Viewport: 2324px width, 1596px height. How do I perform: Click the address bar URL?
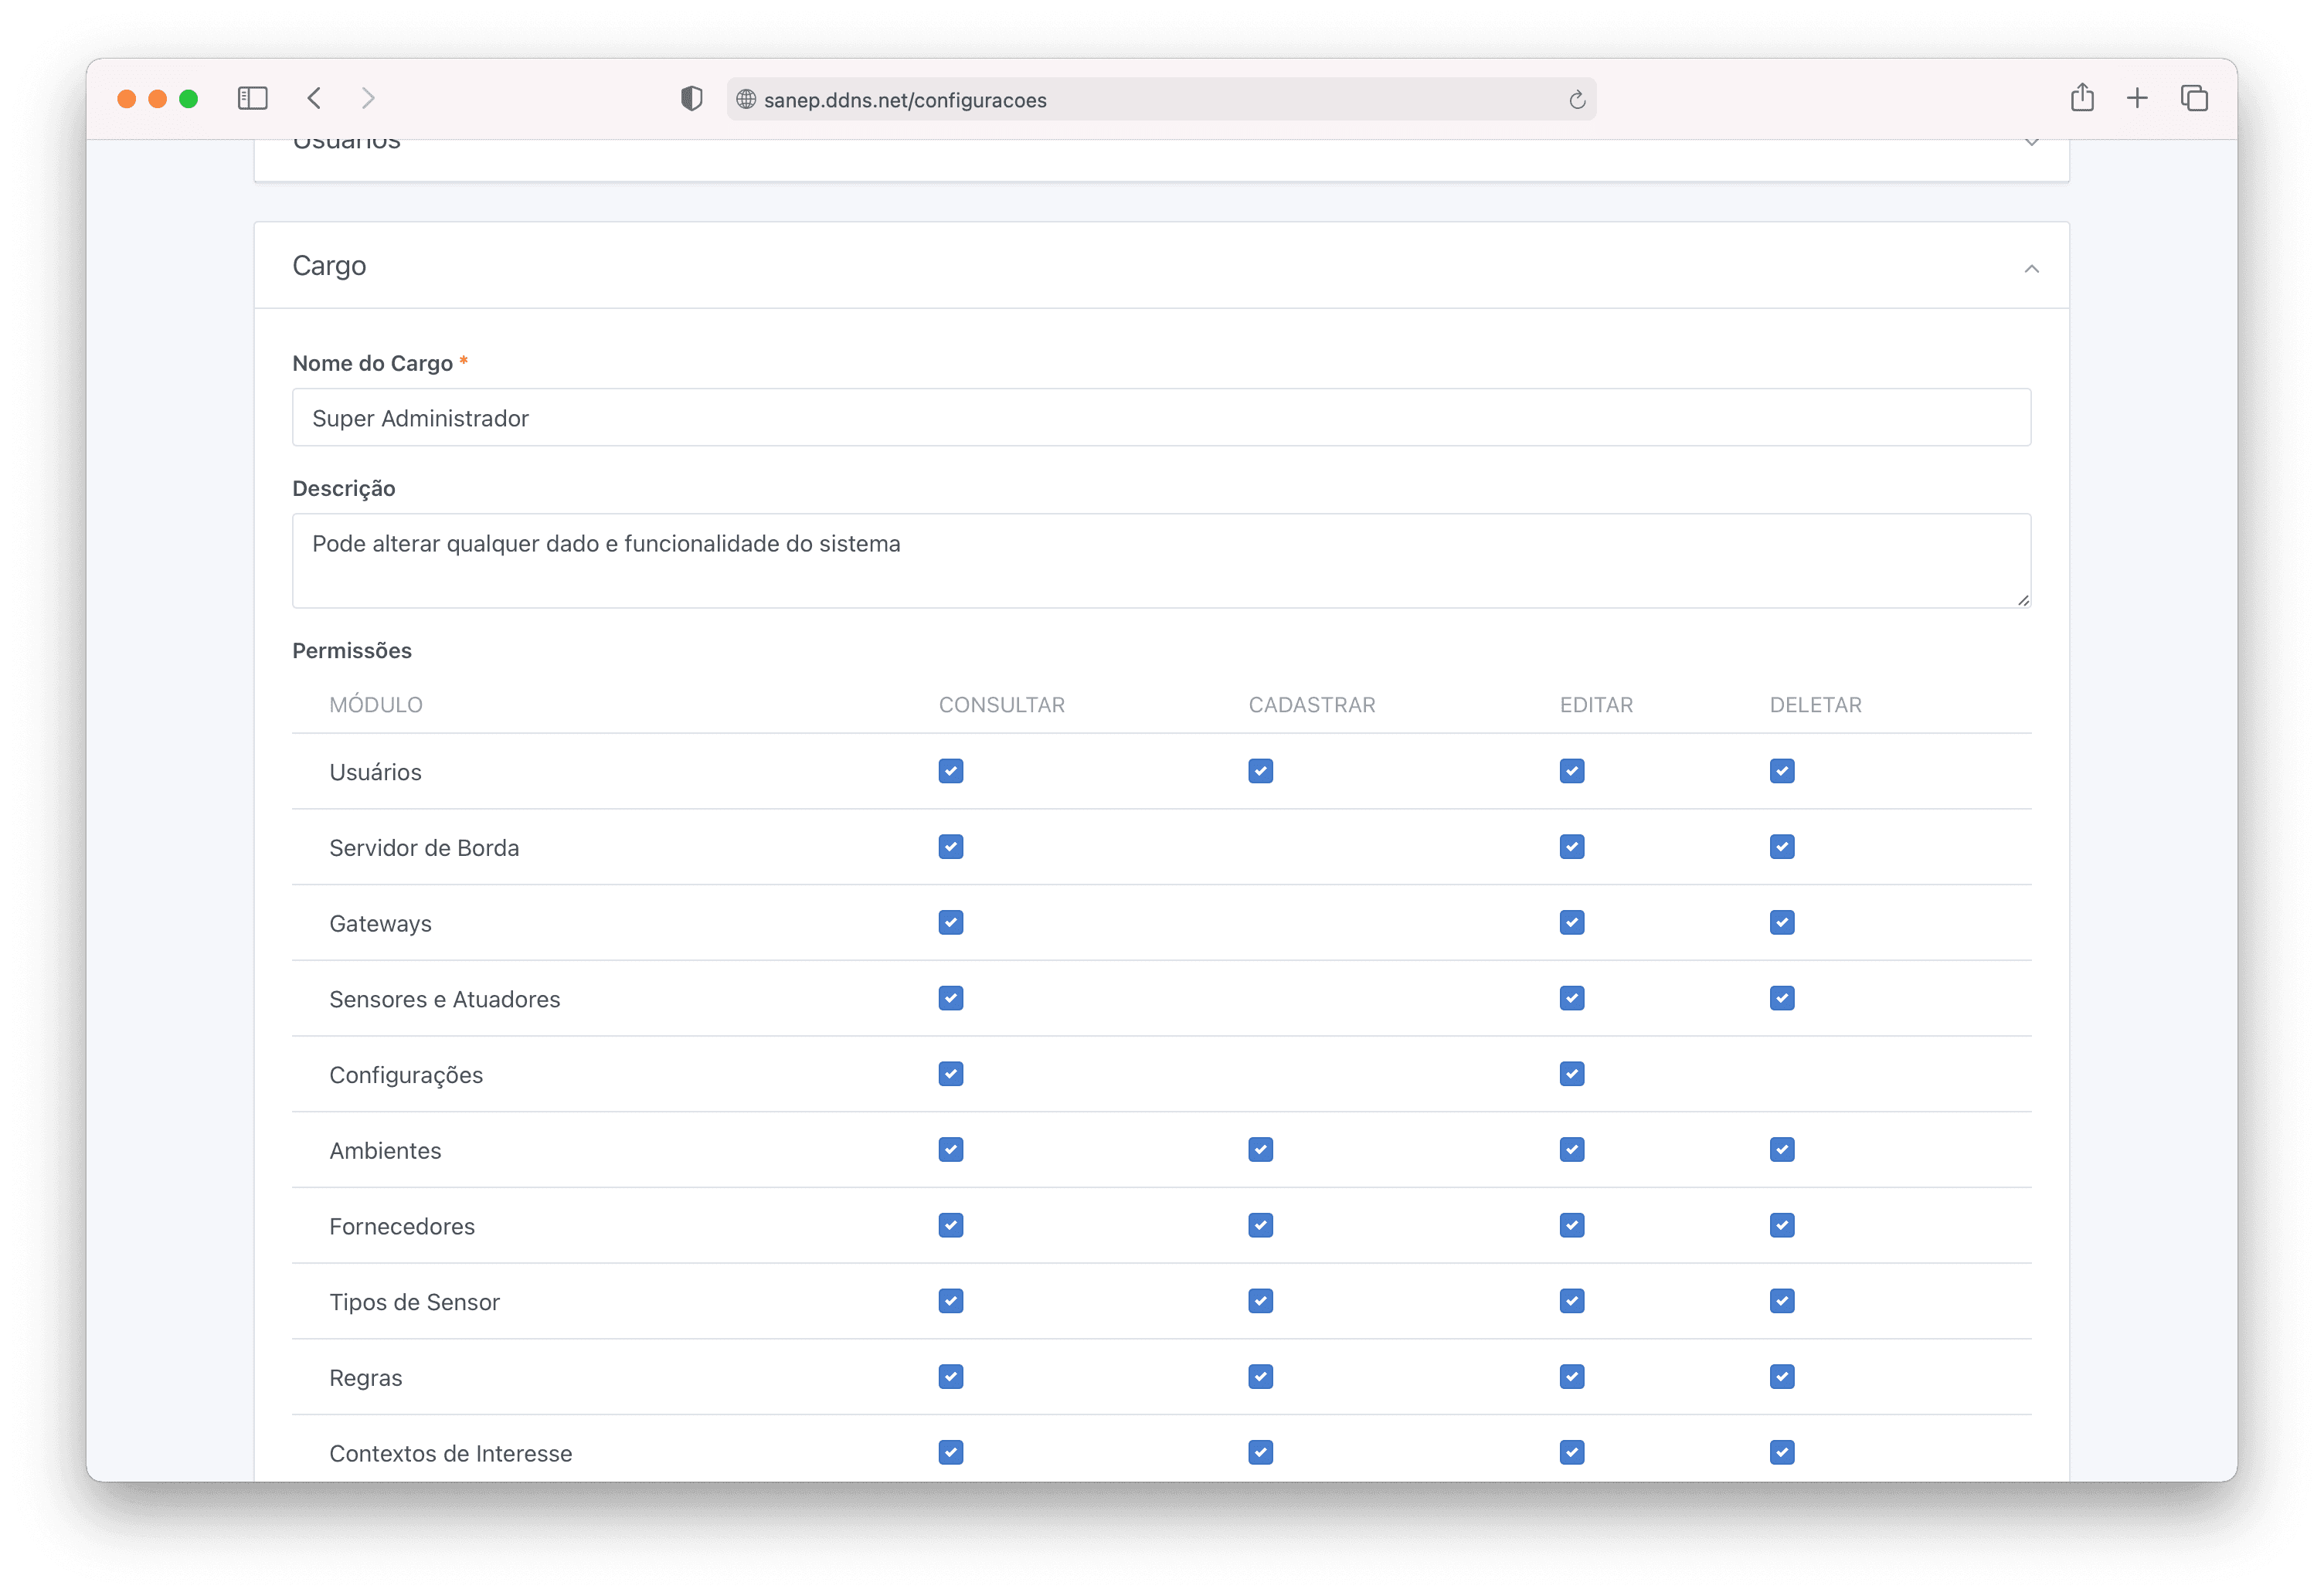[905, 100]
